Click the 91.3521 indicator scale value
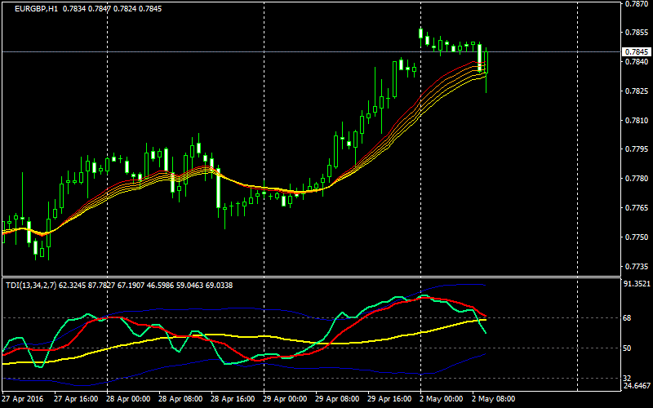The width and height of the screenshot is (653, 408). pyautogui.click(x=637, y=284)
